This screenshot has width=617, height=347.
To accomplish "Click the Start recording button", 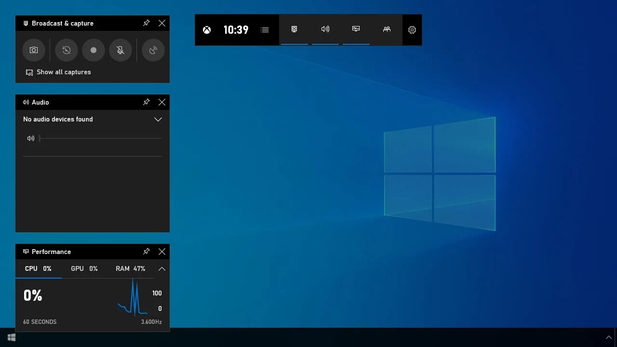I will point(94,50).
